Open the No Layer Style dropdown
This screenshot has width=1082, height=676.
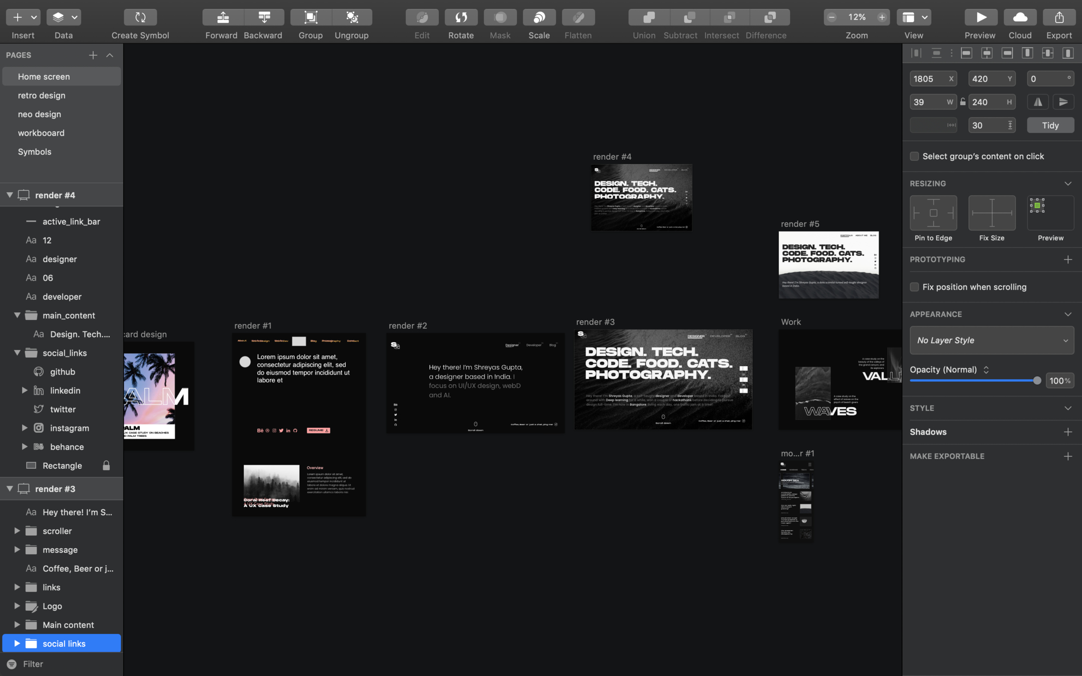coord(991,341)
